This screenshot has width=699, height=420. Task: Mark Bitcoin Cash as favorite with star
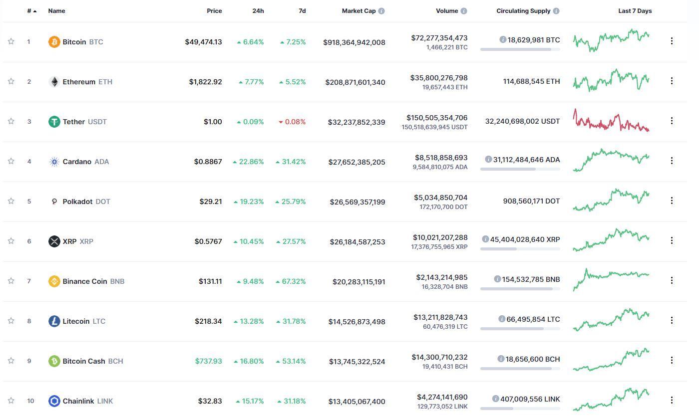(11, 361)
